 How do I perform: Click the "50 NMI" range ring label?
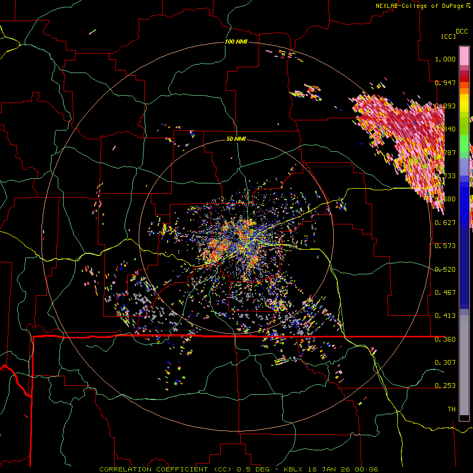click(236, 139)
